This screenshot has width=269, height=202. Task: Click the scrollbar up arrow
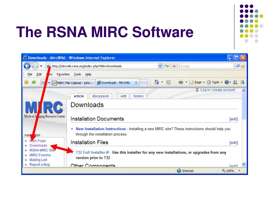(244, 90)
